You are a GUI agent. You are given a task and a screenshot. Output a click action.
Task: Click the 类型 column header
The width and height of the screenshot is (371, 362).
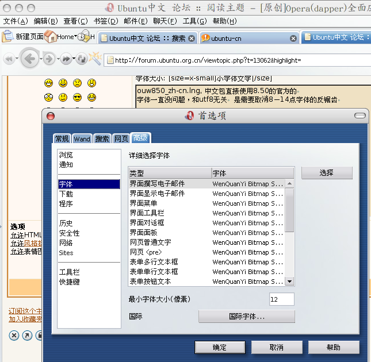170,173
